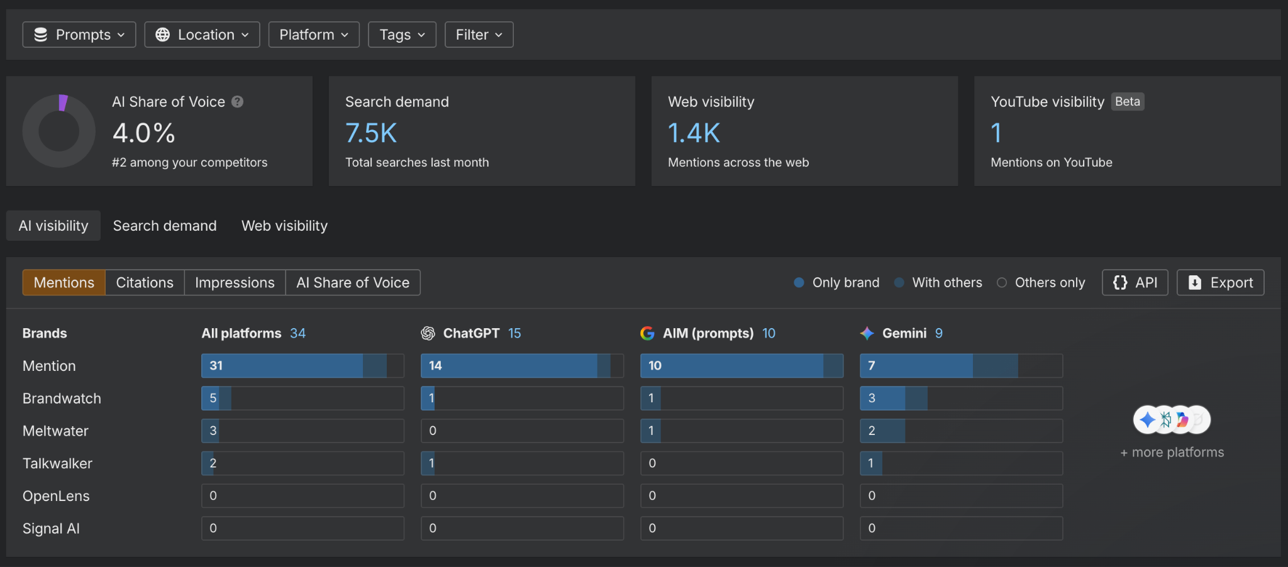
Task: Click the Gemini column total 9
Action: (939, 333)
